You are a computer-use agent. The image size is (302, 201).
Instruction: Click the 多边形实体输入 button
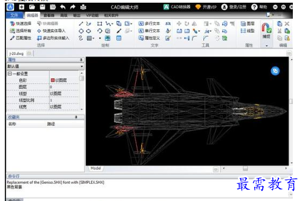(53, 38)
